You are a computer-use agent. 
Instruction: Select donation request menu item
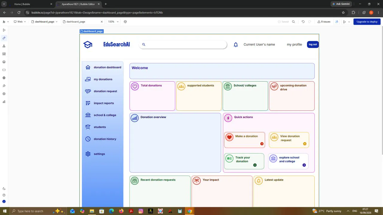105,91
